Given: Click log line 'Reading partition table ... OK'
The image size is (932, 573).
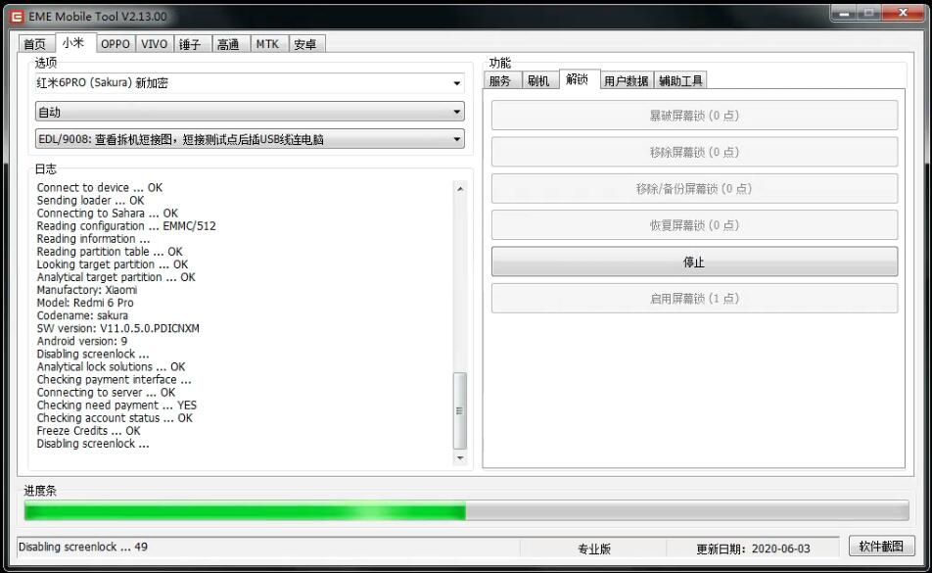Looking at the screenshot, I should click(x=110, y=252).
